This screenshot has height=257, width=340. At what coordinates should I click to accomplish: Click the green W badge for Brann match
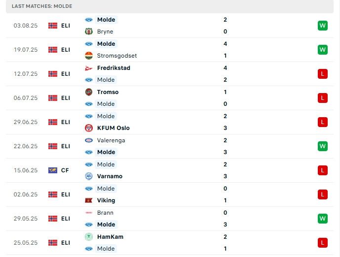point(323,219)
